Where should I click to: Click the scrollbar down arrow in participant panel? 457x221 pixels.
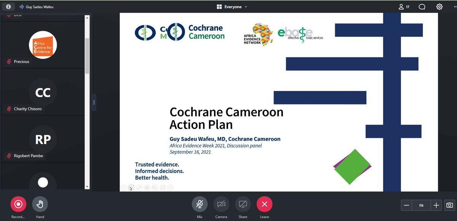87,186
